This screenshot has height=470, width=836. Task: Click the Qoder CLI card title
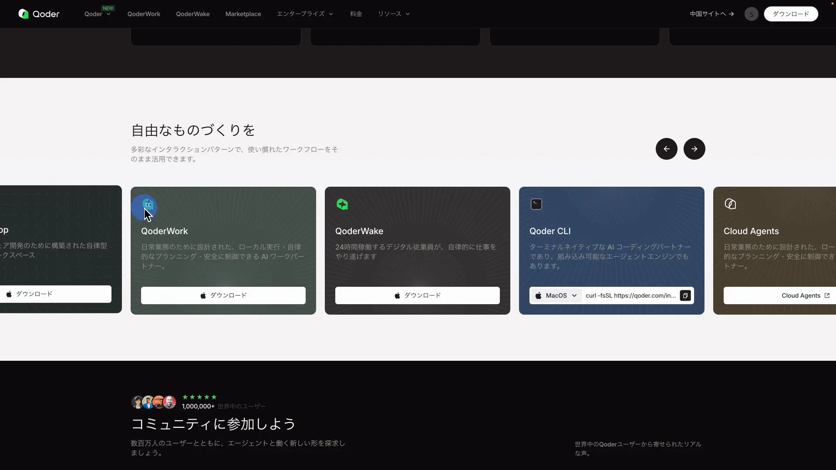tap(550, 231)
